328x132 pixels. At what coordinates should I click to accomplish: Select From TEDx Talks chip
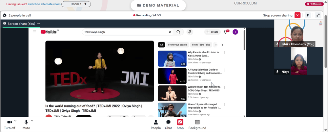click(201, 45)
